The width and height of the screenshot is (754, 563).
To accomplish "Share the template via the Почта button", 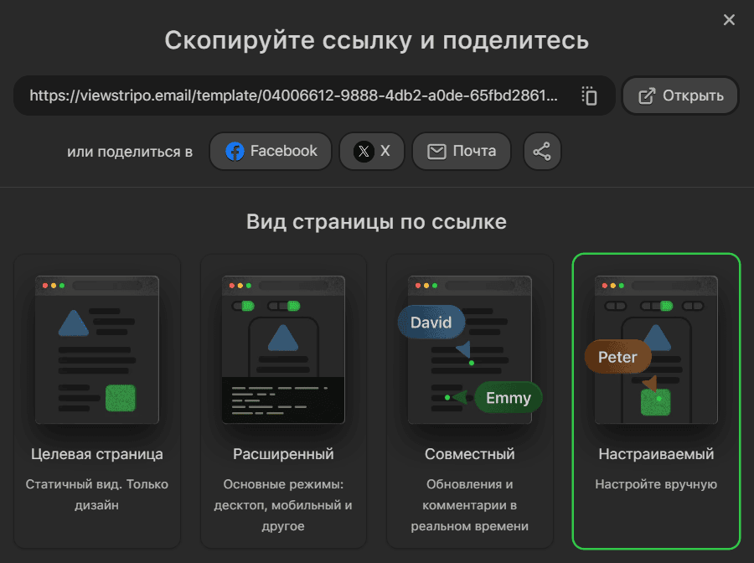I will tap(462, 151).
